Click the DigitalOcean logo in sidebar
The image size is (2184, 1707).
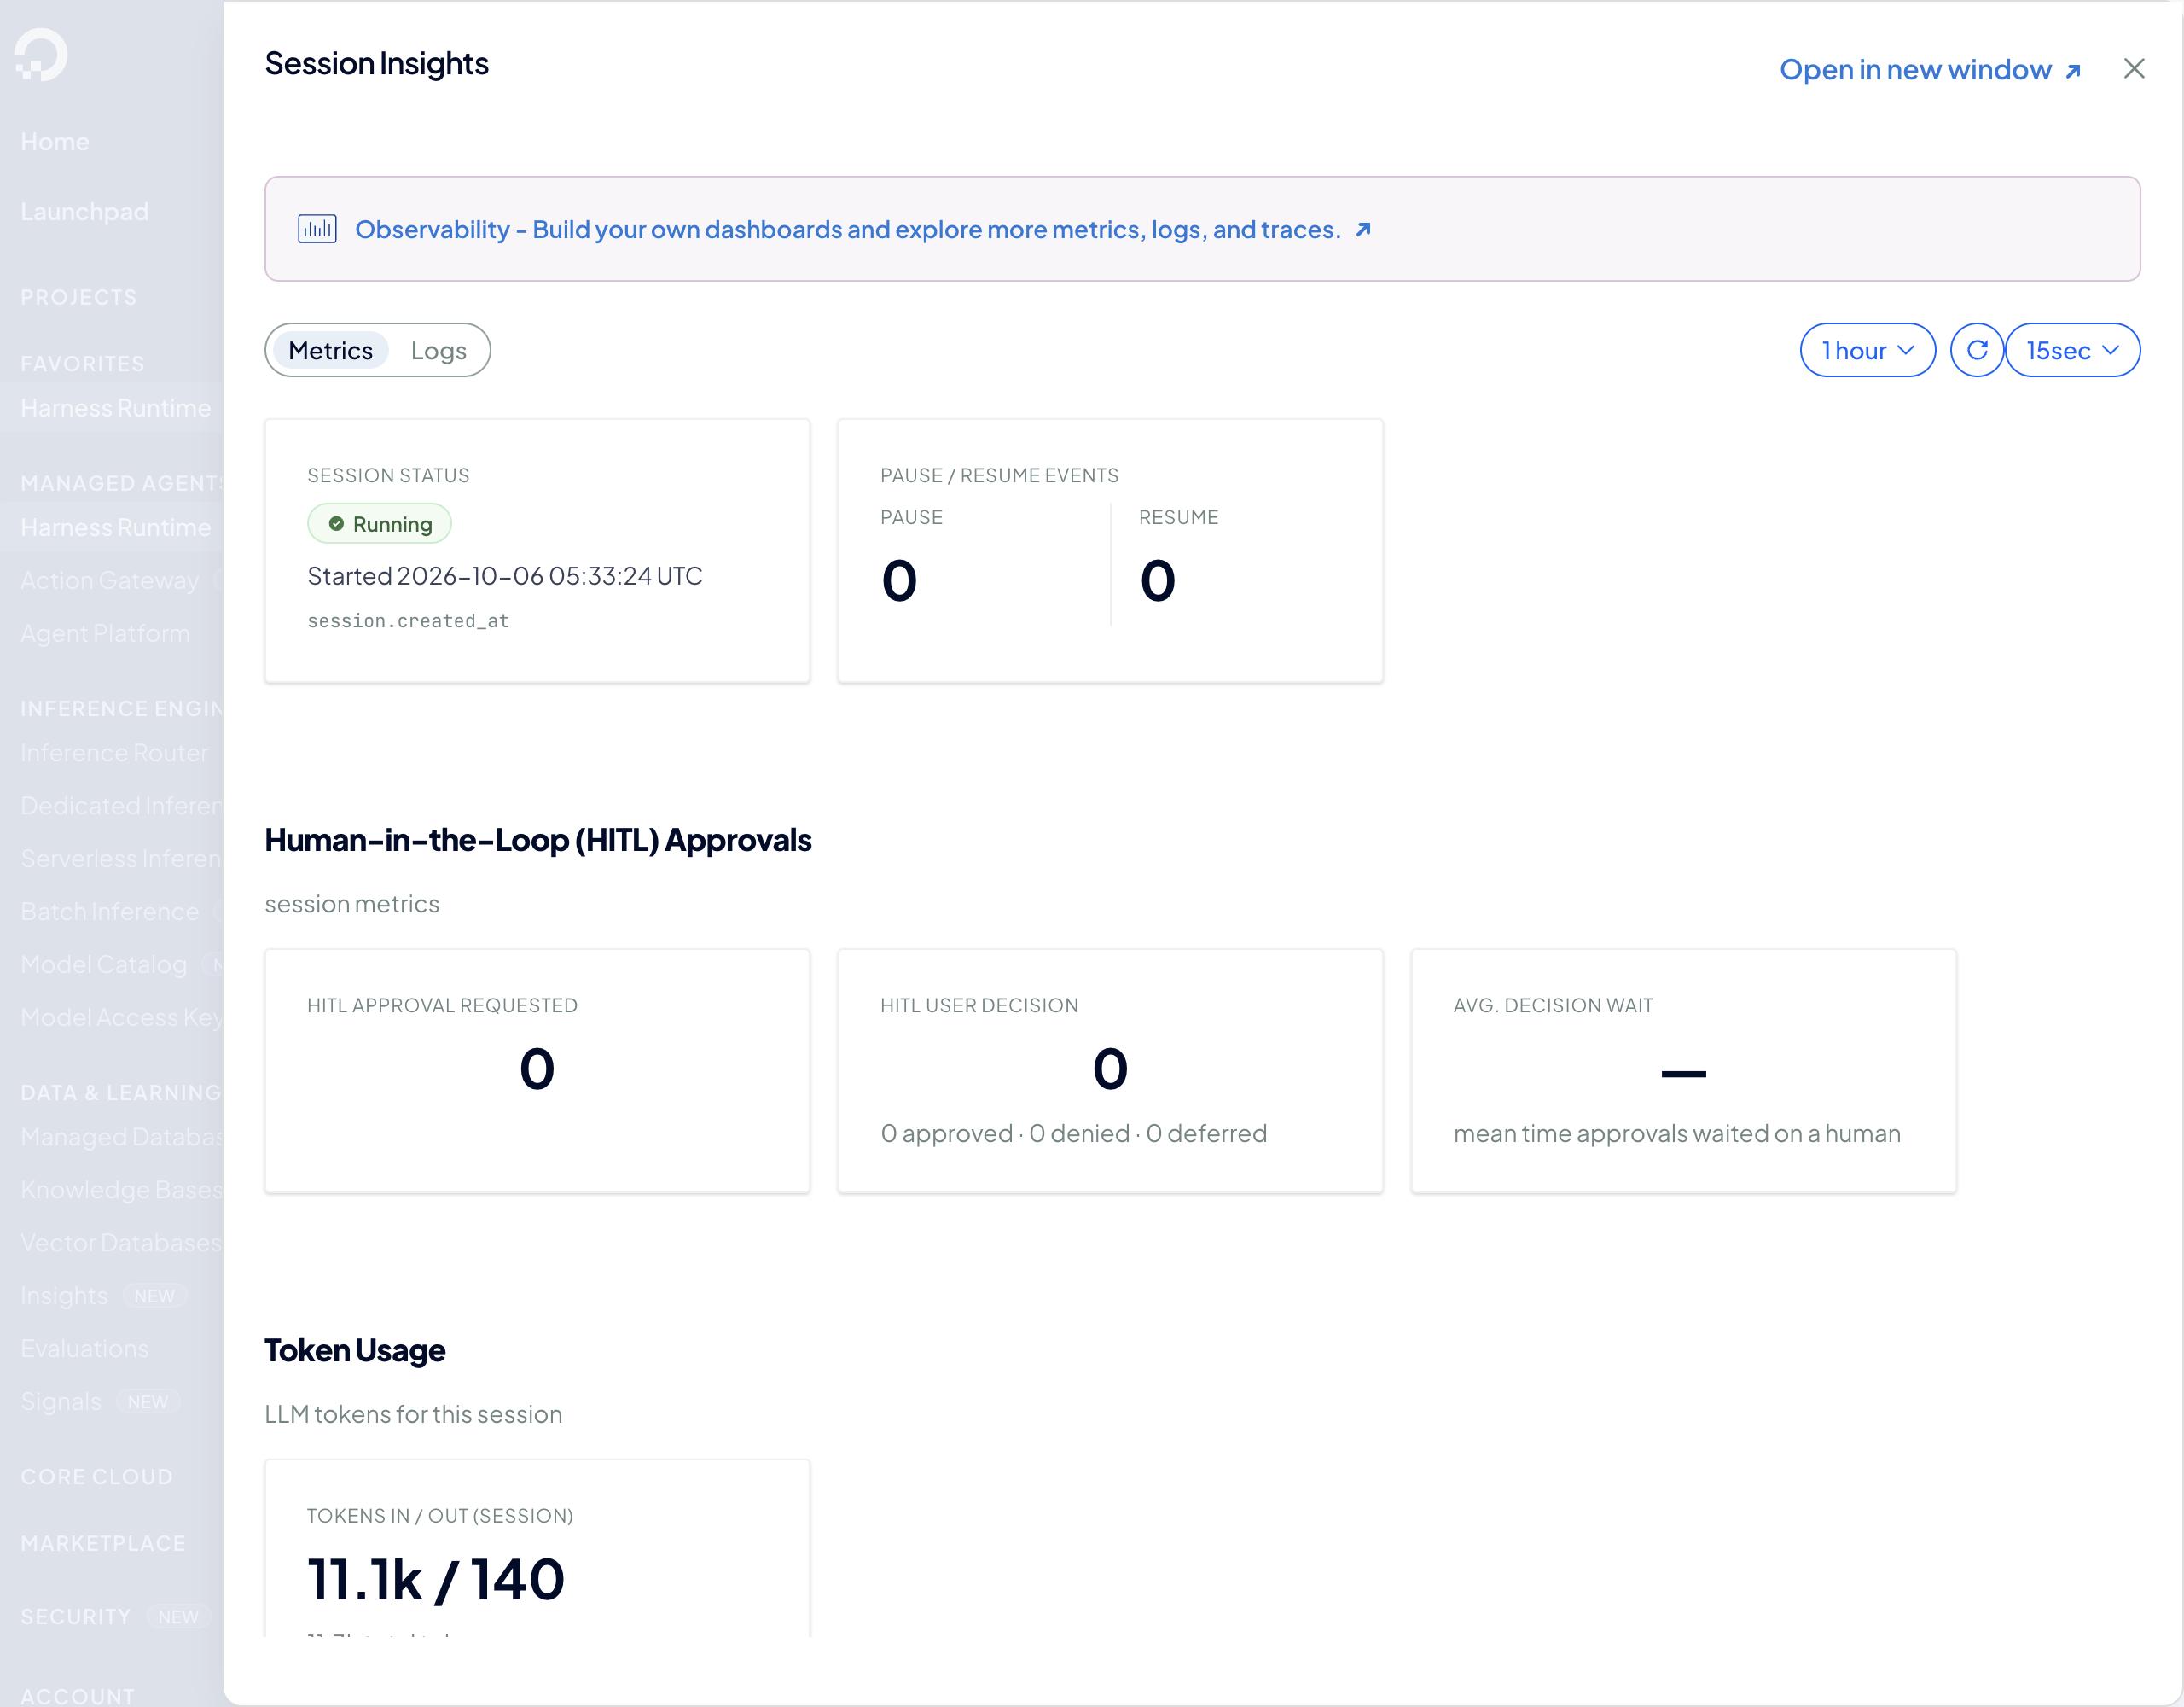[41, 54]
